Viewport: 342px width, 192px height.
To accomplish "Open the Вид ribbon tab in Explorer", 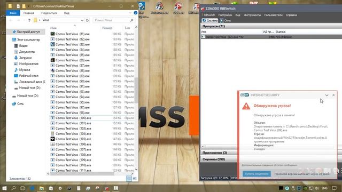I will [66, 13].
